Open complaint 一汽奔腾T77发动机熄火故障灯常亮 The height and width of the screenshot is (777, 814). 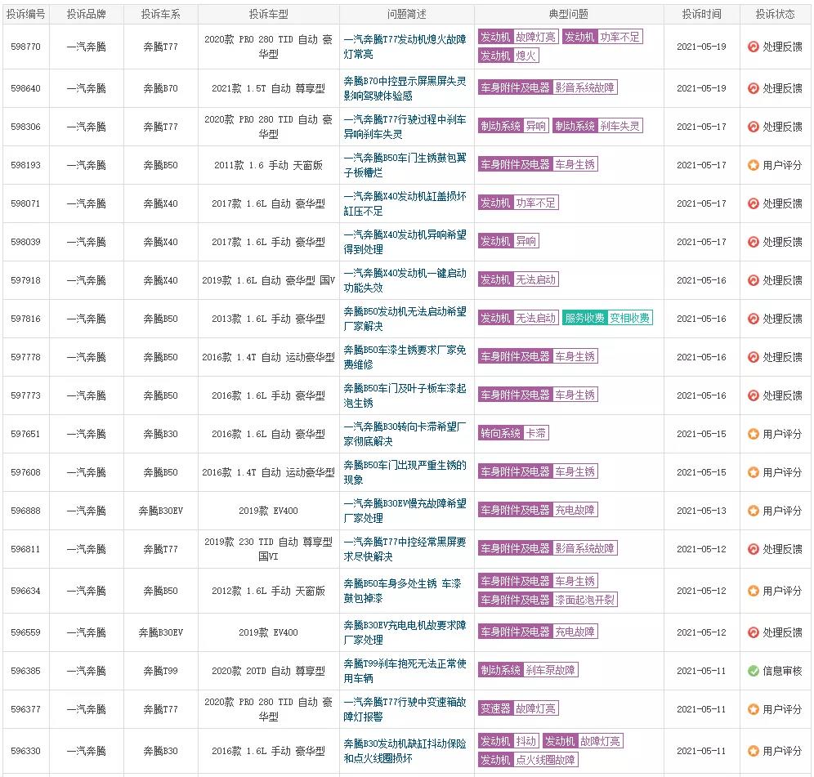coord(405,47)
